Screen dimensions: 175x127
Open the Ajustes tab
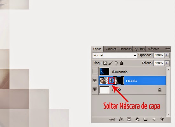point(139,49)
